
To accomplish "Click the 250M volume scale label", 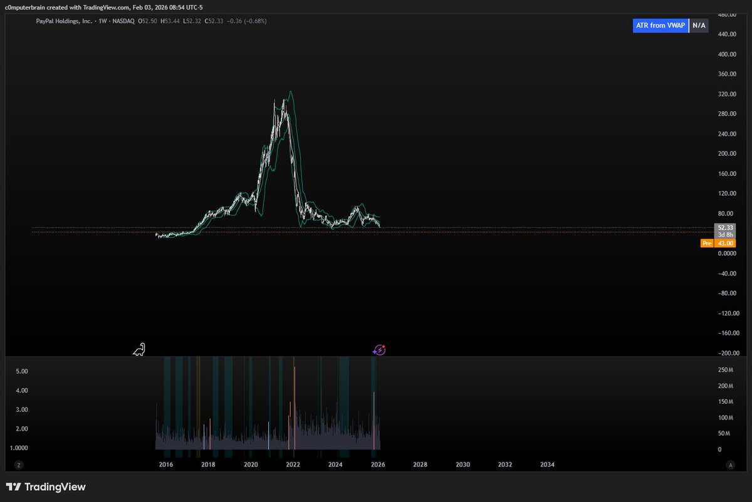I will tap(726, 371).
